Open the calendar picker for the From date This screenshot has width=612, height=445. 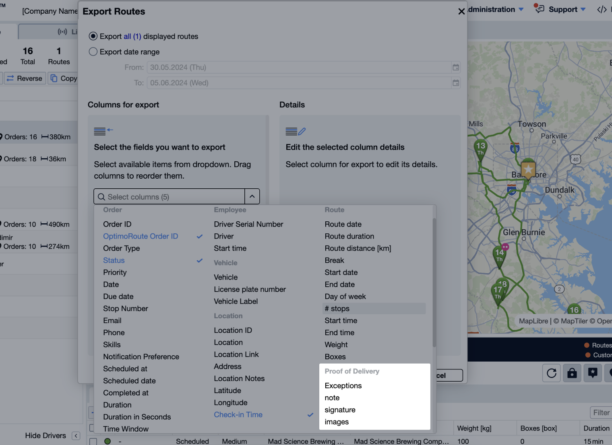click(x=456, y=67)
